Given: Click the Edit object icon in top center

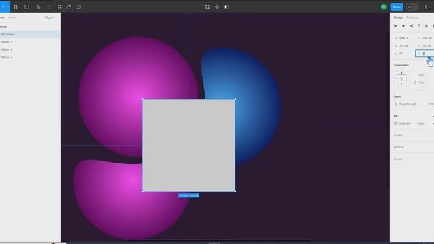Looking at the screenshot, I should point(208,7).
